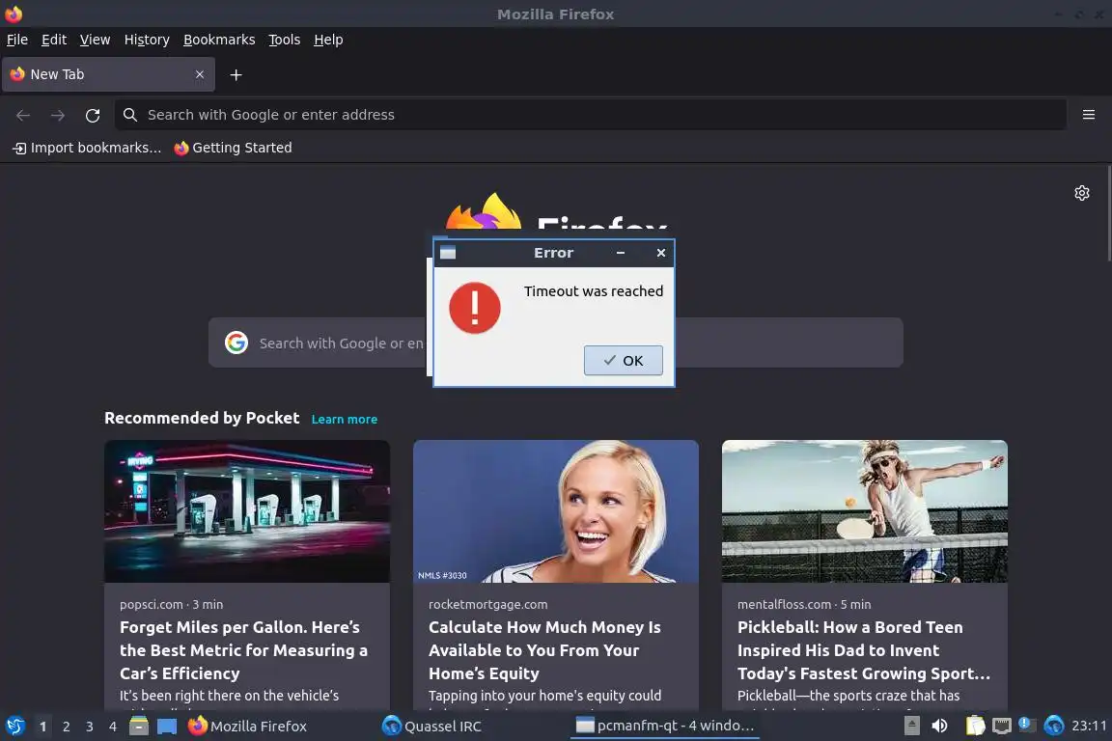
Task: Open Calculate How Much Money article
Action: tap(544, 650)
